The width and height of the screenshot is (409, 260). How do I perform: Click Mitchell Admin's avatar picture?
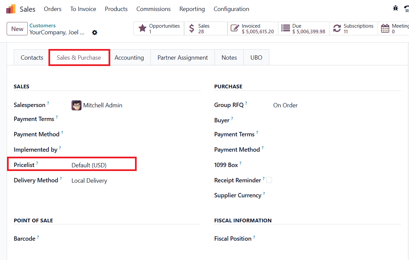click(76, 105)
